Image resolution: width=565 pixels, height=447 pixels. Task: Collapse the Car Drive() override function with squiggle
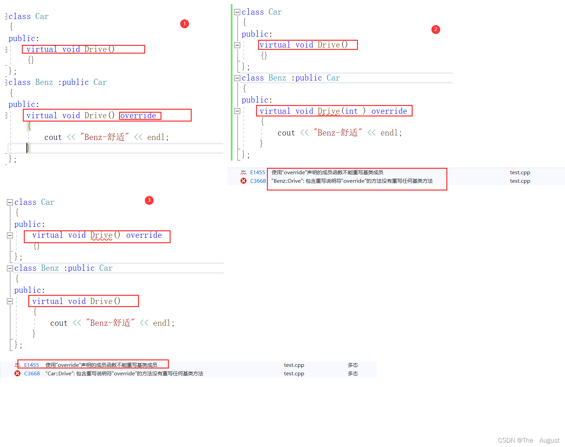tap(10, 235)
